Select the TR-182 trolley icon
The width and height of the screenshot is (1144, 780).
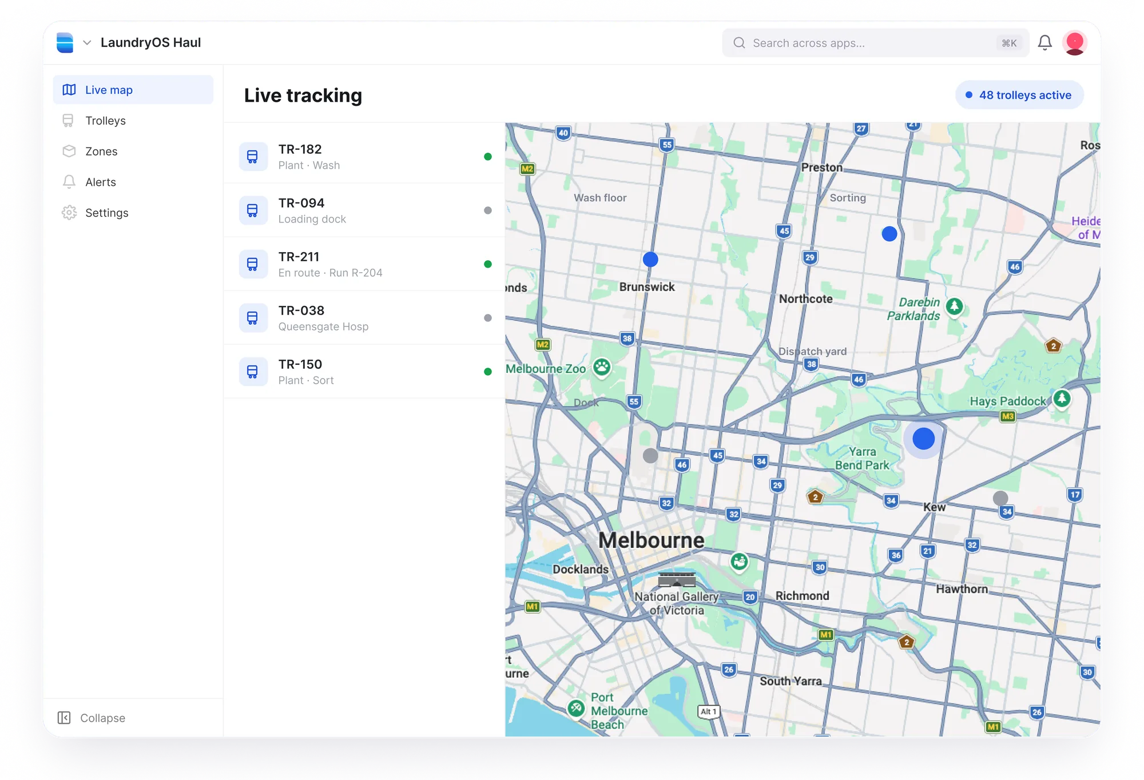(x=253, y=157)
